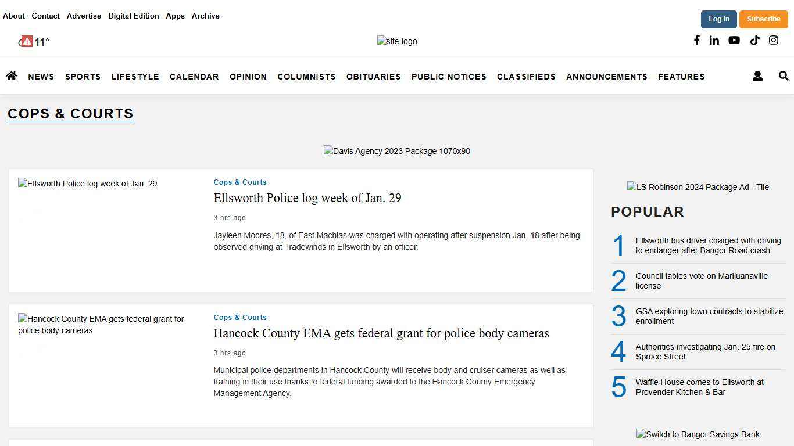Viewport: 794px width, 446px height.
Task: Click the Subscribe button
Action: pos(763,19)
